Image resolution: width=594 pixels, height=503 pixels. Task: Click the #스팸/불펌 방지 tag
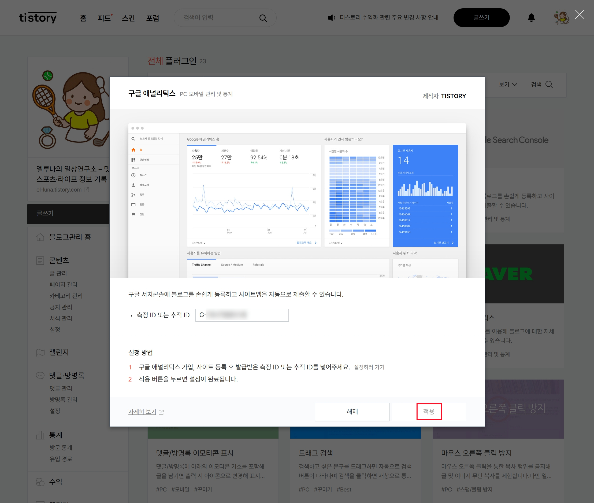tap(474, 490)
